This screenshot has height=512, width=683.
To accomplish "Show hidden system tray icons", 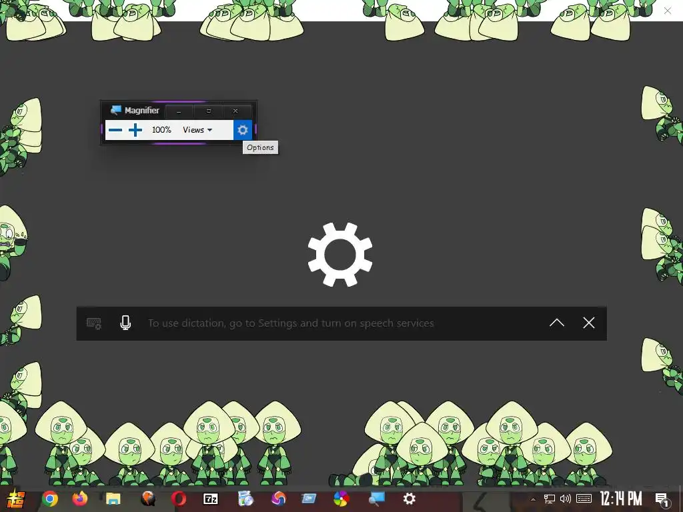I will pos(533,499).
